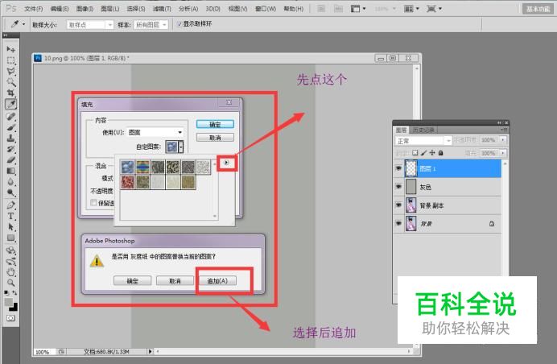Toggle the 显示取样环 checkbox
Image resolution: width=557 pixels, height=364 pixels.
tap(179, 24)
